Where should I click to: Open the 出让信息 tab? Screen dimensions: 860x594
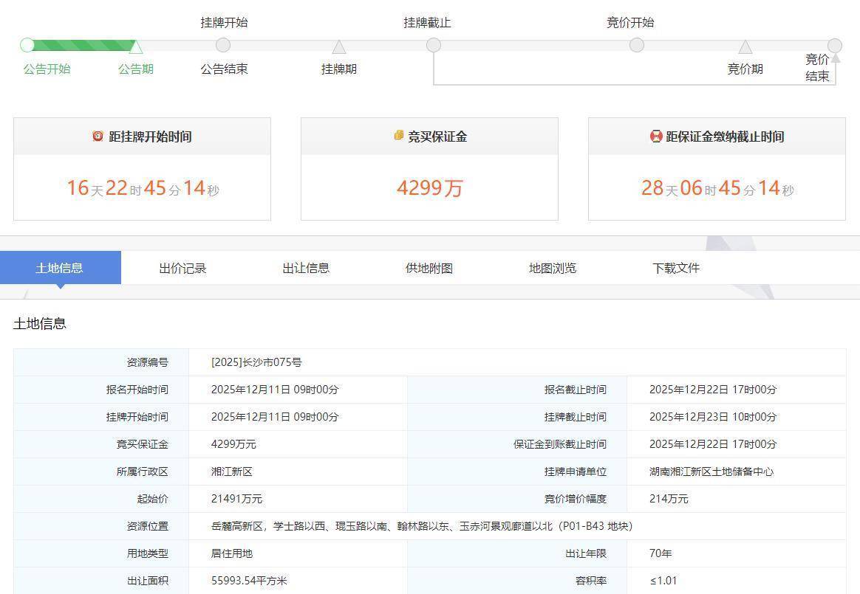tap(306, 268)
